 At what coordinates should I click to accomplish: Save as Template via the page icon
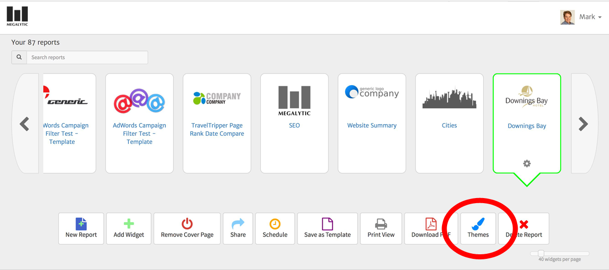coord(327,228)
